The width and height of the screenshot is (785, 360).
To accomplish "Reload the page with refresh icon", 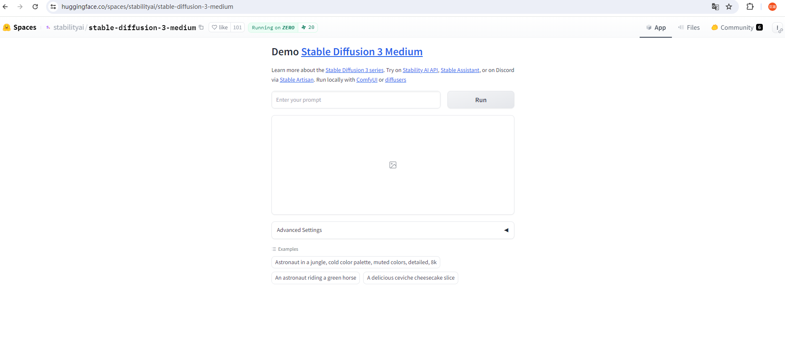I will (35, 7).
